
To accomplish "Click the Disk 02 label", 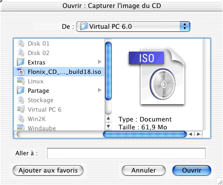I will tap(39, 53).
